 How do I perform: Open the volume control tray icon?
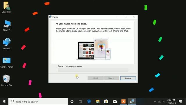[x=163, y=101]
